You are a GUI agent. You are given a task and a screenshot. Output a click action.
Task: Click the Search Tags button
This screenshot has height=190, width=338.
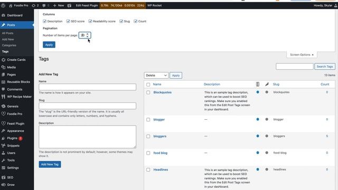tap(325, 66)
